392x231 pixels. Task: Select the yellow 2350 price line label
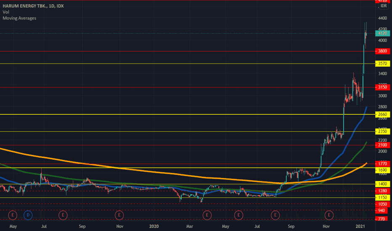(x=382, y=131)
